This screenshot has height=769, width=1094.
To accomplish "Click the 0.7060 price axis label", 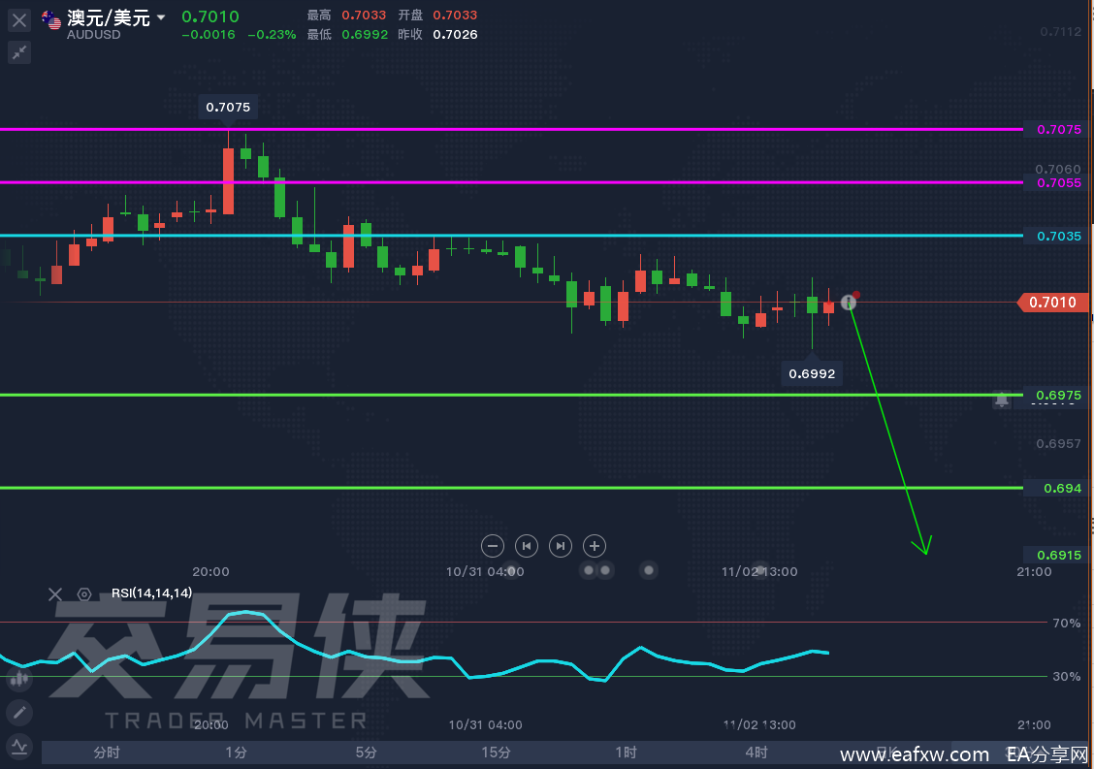I will pyautogui.click(x=1058, y=169).
